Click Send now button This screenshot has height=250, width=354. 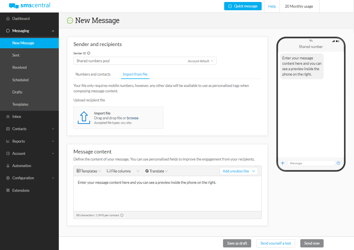click(312, 243)
